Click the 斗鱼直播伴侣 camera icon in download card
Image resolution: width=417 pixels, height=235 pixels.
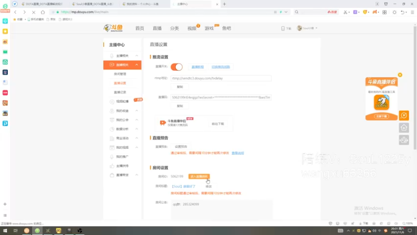(x=163, y=123)
